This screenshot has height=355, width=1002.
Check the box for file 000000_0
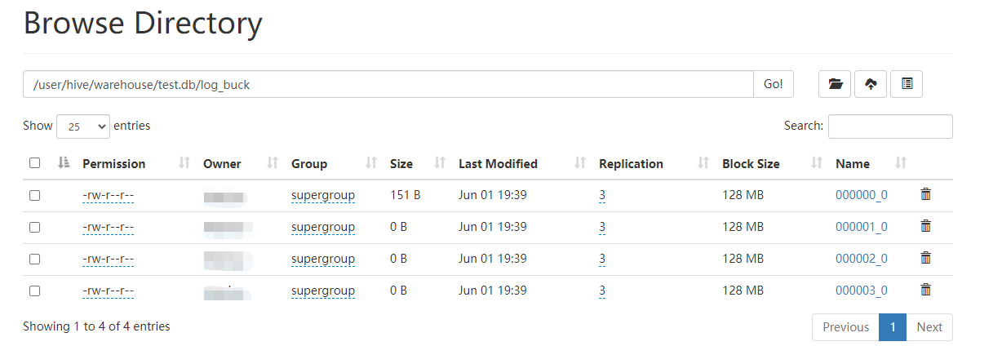coord(34,195)
